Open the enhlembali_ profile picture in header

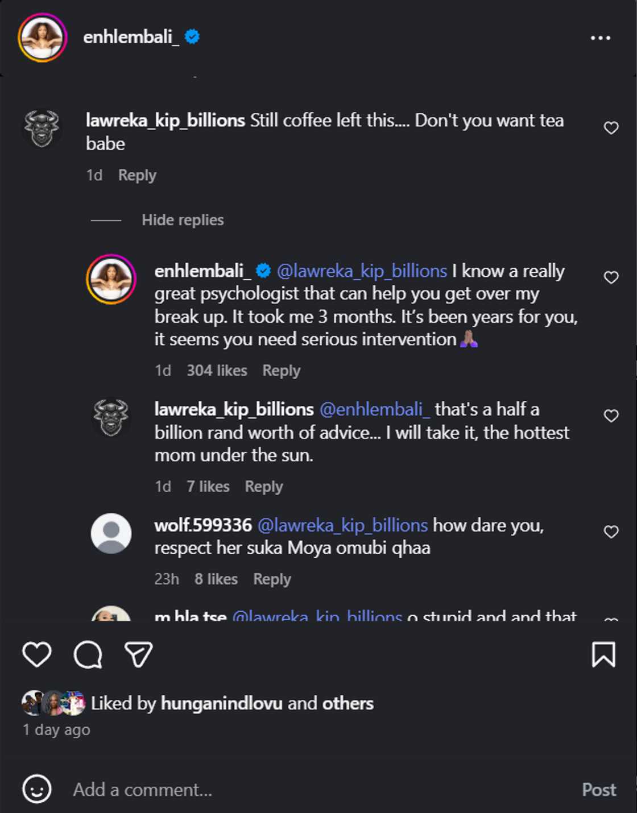[x=43, y=38]
